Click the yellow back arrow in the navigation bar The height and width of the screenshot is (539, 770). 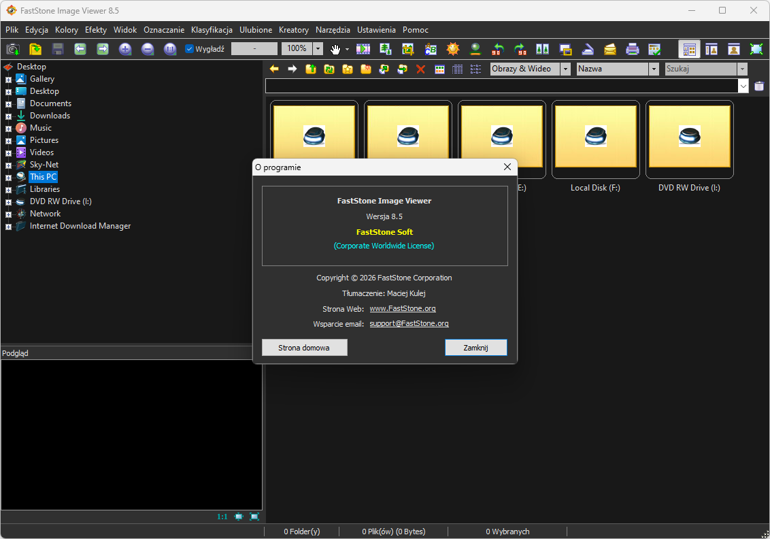(x=274, y=69)
